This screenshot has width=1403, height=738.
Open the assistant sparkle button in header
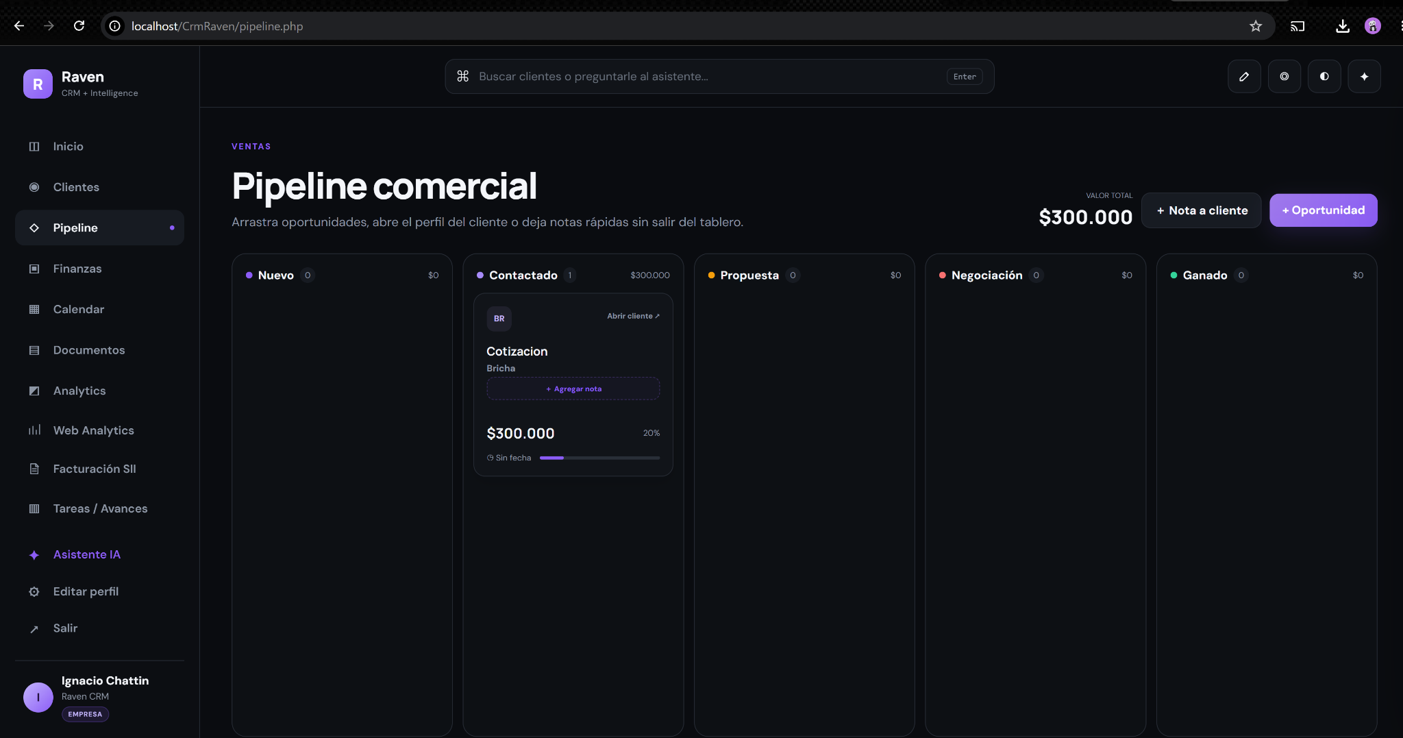click(x=1364, y=76)
